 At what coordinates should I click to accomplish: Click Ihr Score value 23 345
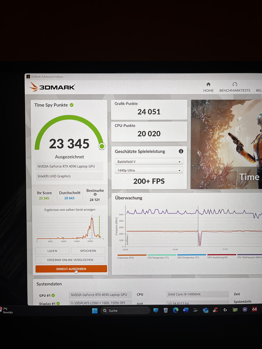[x=44, y=198]
